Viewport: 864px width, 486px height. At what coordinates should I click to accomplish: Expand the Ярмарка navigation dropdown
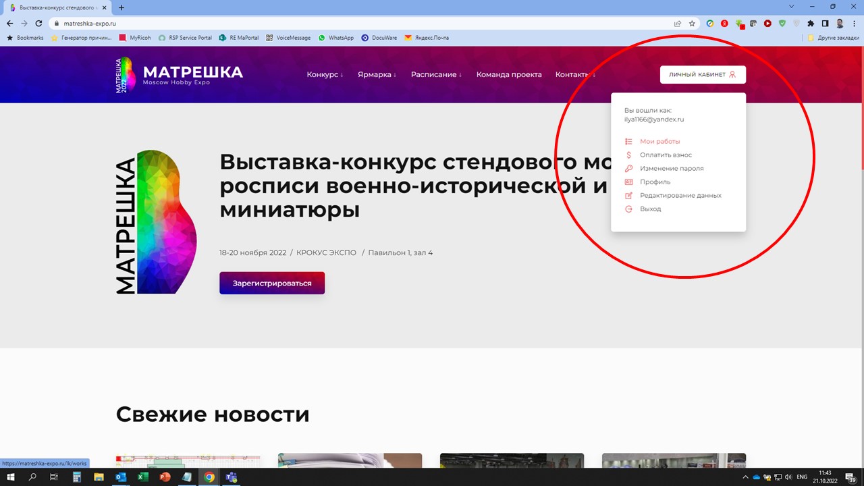click(377, 75)
